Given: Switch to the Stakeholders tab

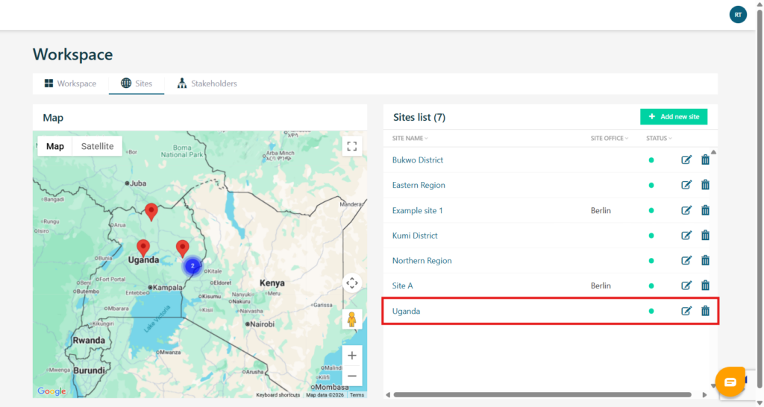Looking at the screenshot, I should 207,83.
